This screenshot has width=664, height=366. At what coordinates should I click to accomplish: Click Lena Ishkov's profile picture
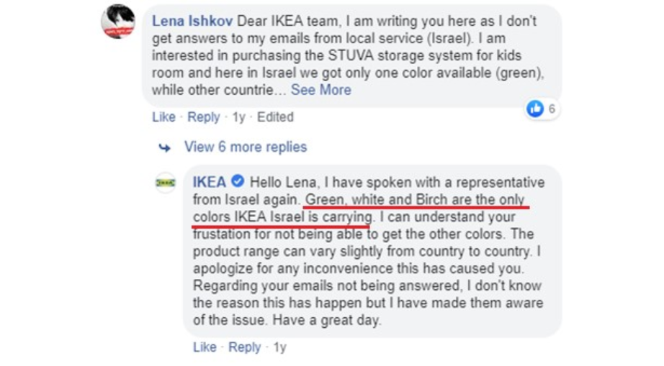point(118,22)
